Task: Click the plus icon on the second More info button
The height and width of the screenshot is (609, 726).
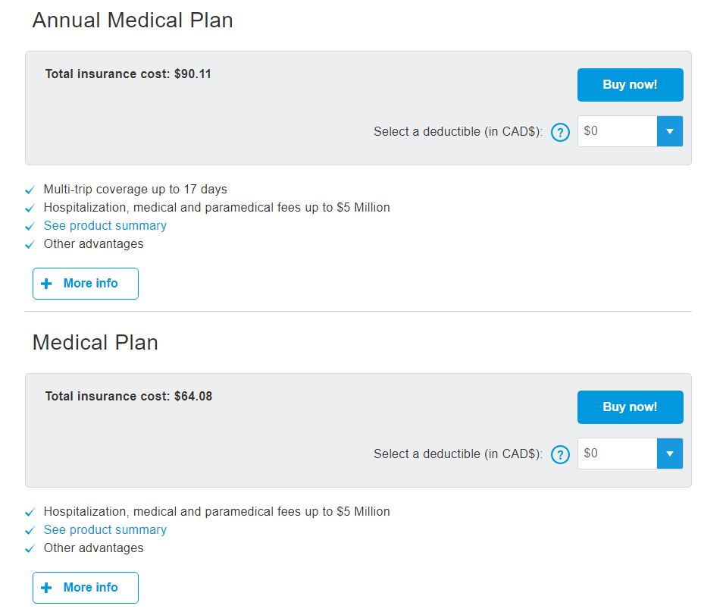Action: [x=47, y=587]
